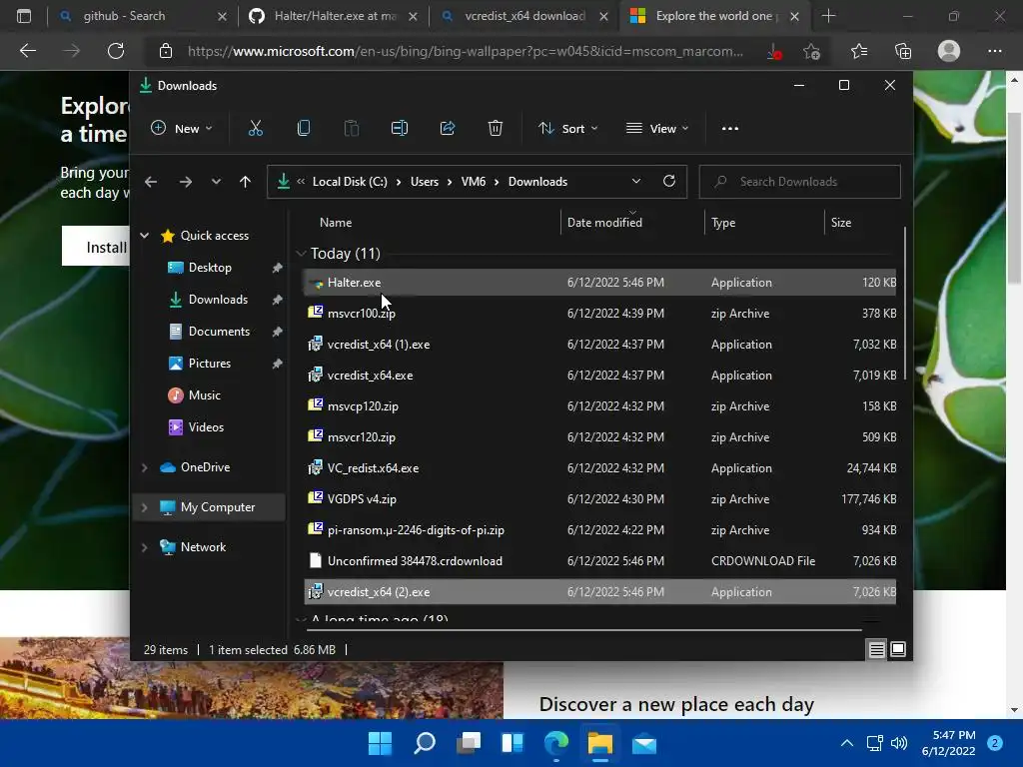1023x767 pixels.
Task: Select the Halter.exe file
Action: click(x=599, y=283)
